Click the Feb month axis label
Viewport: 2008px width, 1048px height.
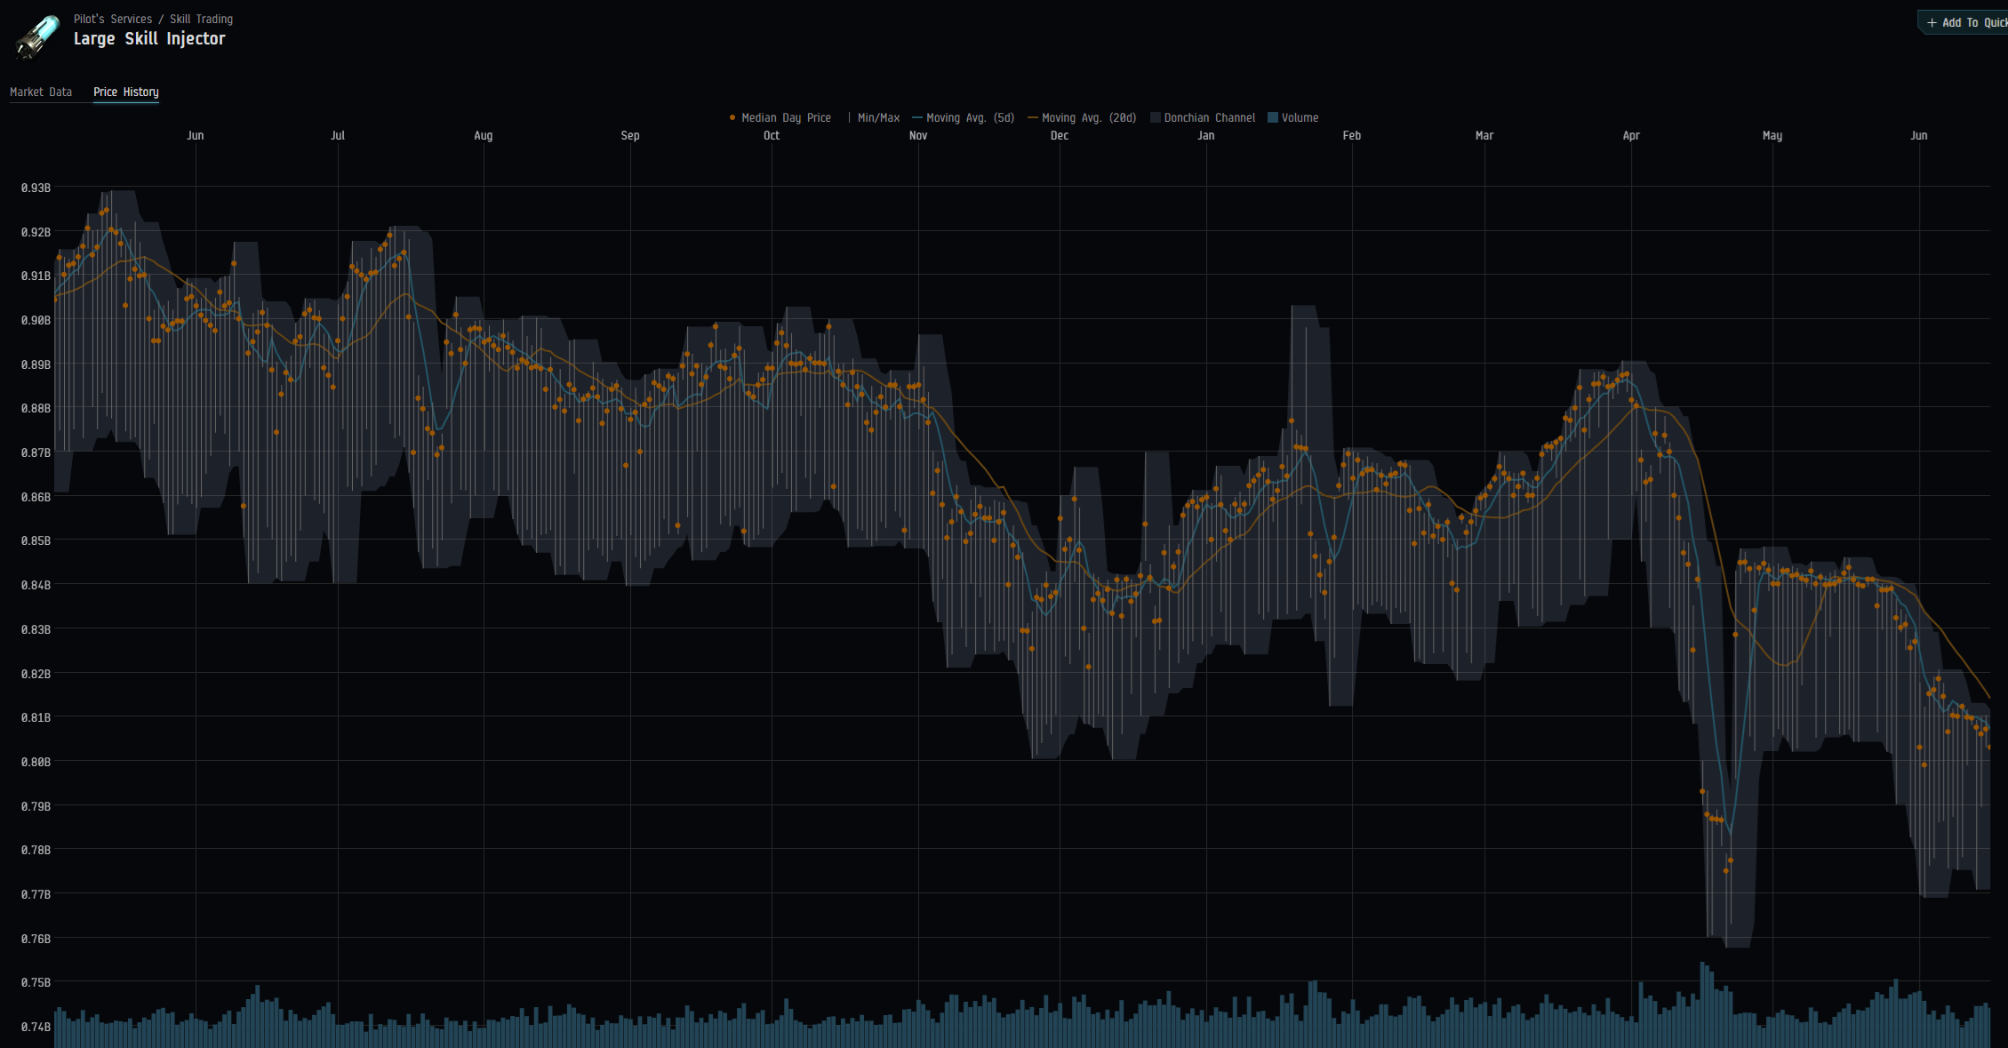1352,135
